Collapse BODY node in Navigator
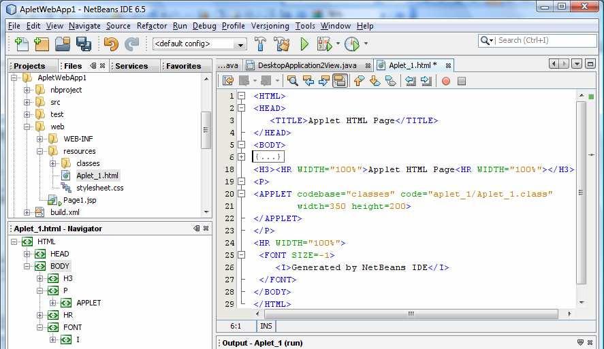This screenshot has width=604, height=349. click(x=27, y=266)
